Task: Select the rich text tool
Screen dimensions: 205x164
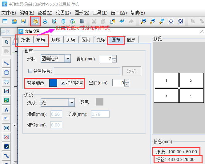Action: 6,119
